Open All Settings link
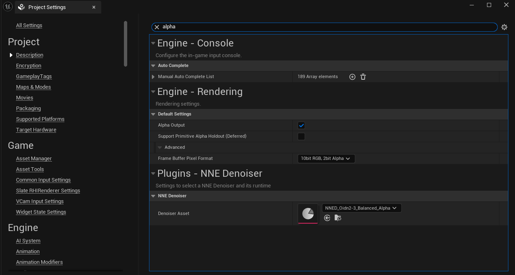 pos(29,25)
